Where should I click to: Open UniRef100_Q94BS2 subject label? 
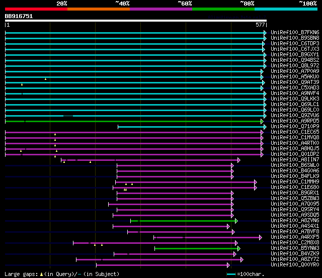[295, 60]
